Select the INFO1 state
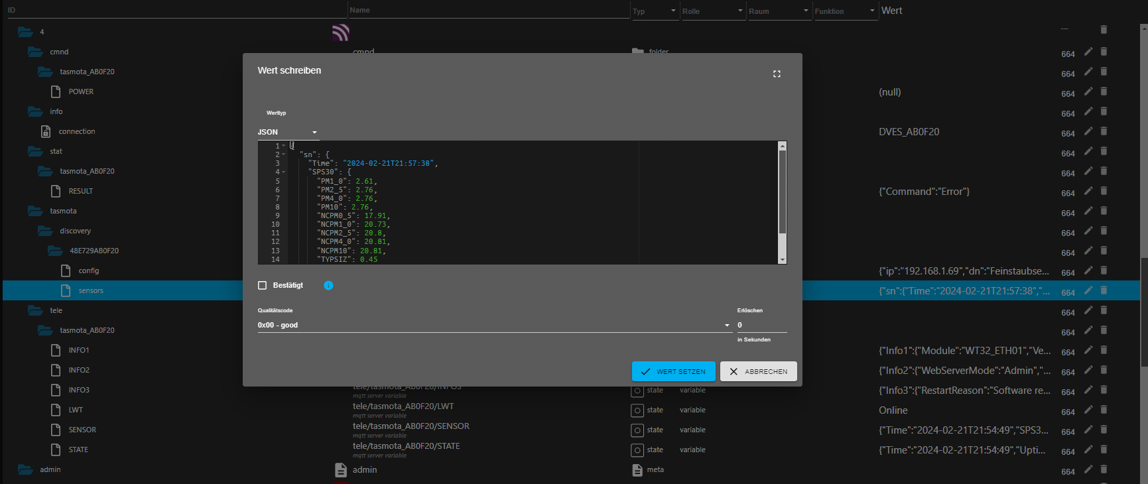The height and width of the screenshot is (484, 1148). [x=79, y=350]
